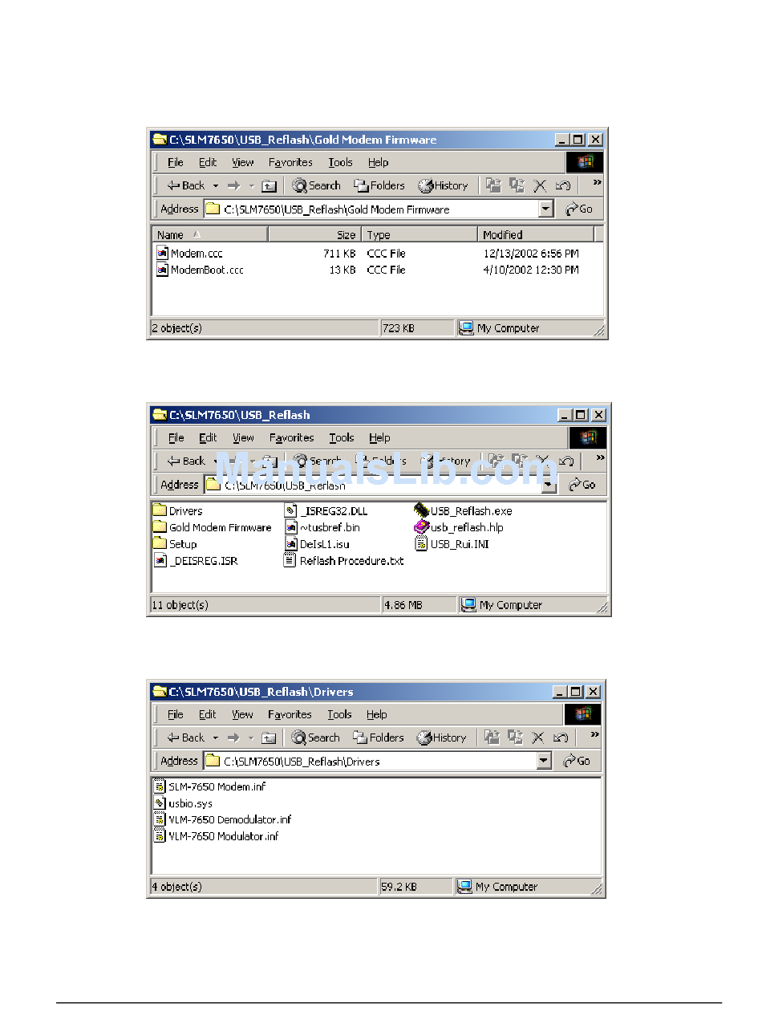Open address dropdown in Gold Modem Firmware window
The image size is (762, 1024).
pyautogui.click(x=546, y=209)
